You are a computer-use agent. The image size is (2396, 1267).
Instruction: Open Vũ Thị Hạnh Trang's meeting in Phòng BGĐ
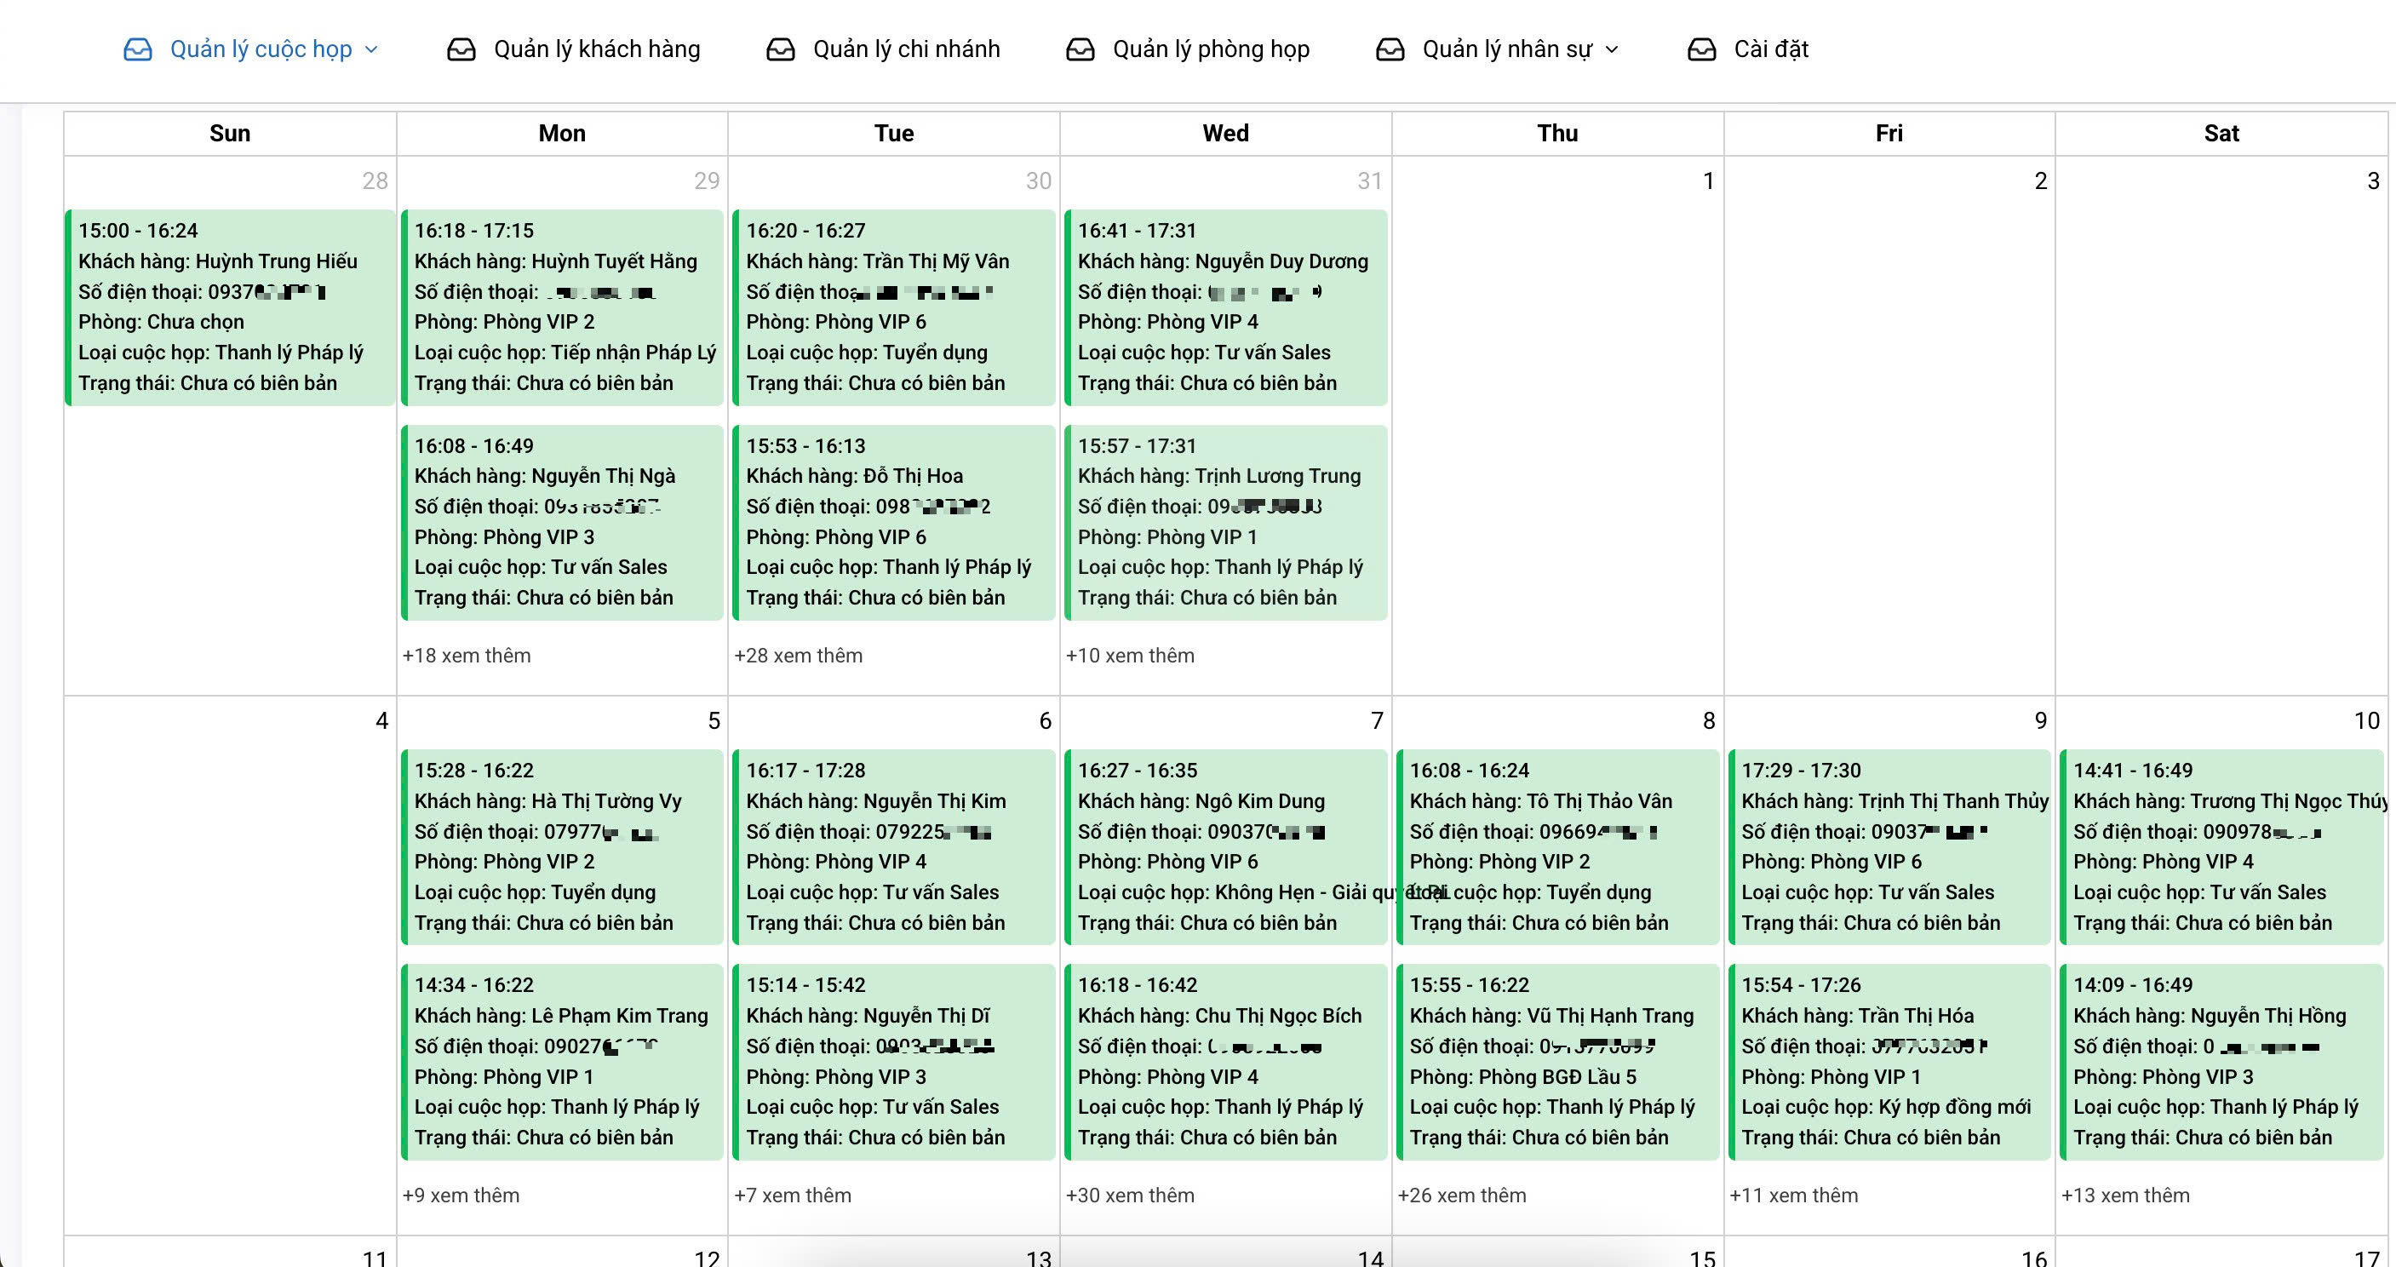pos(1557,1062)
